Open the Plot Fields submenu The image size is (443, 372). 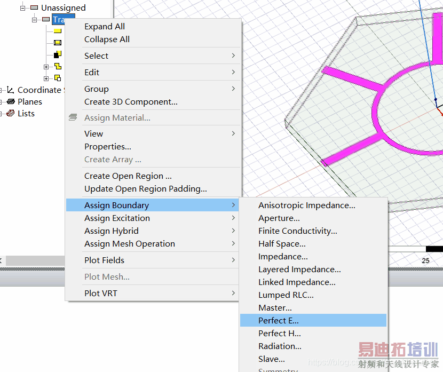tap(153, 260)
